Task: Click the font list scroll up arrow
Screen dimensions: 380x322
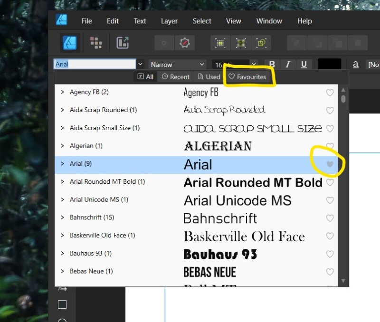Action: 343,90
